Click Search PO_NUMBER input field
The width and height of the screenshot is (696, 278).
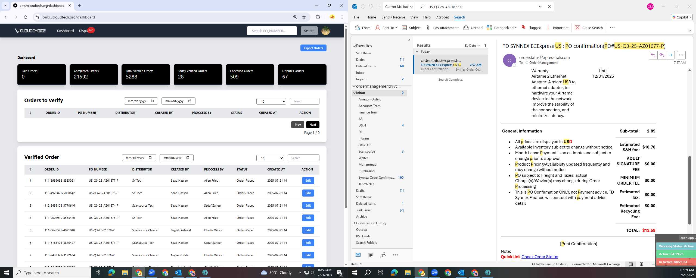[x=272, y=31]
